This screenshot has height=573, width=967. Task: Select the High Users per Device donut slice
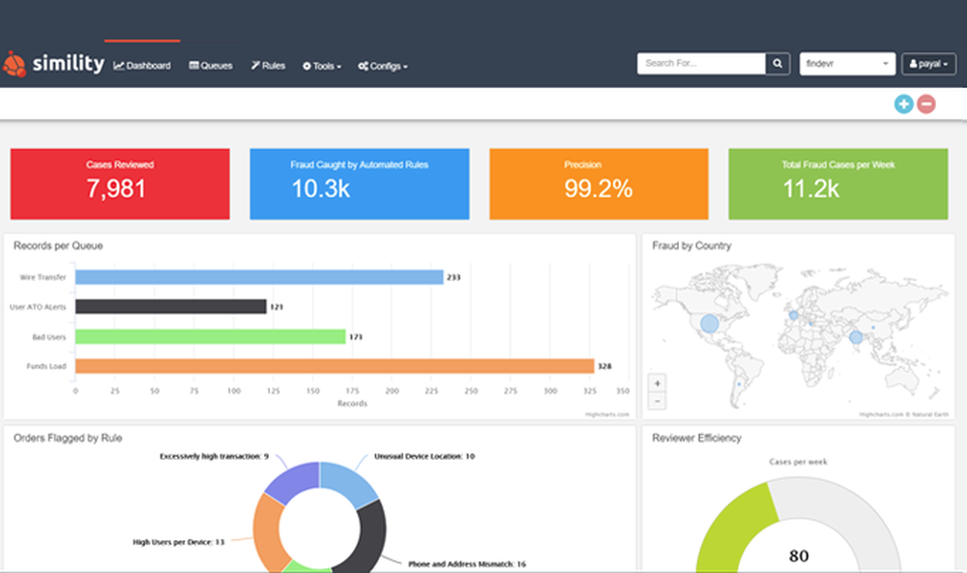click(267, 531)
